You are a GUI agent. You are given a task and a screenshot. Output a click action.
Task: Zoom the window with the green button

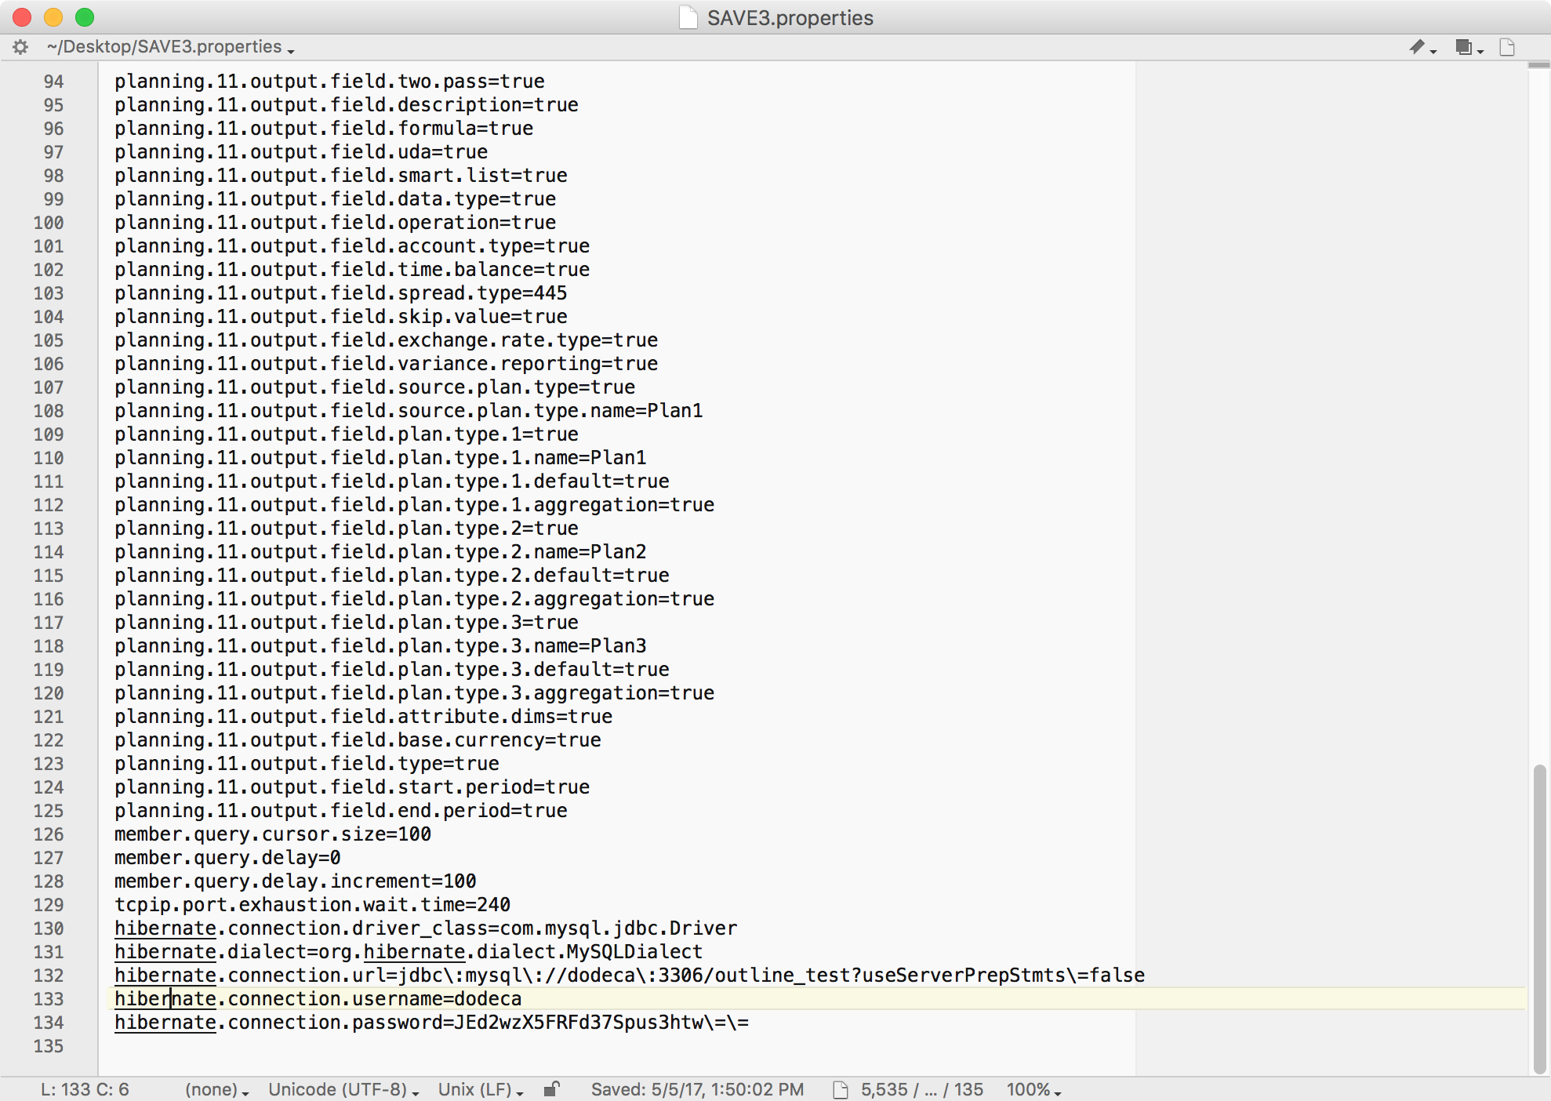[85, 17]
